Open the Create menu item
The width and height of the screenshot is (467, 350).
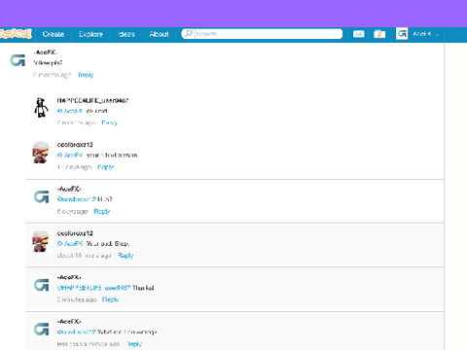pyautogui.click(x=54, y=34)
